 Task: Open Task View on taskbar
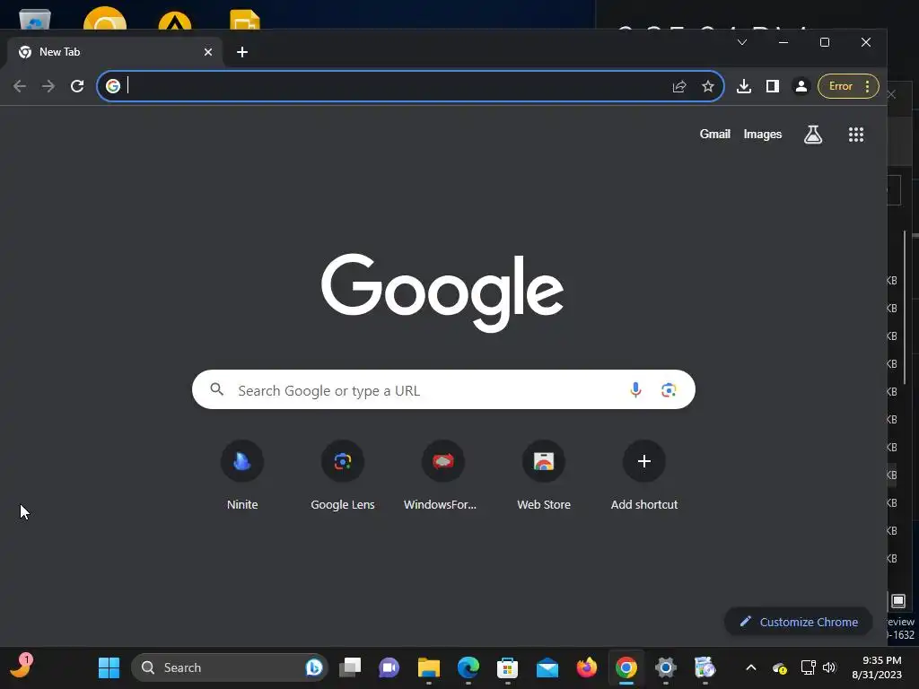point(350,667)
